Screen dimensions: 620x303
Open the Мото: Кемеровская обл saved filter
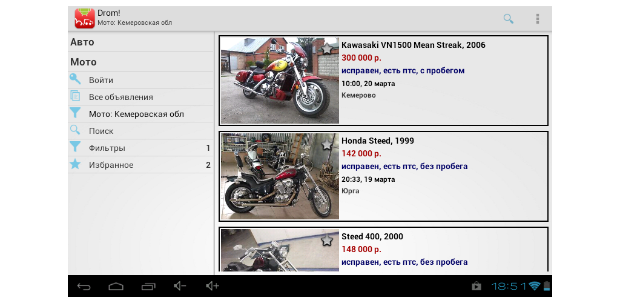tap(140, 114)
